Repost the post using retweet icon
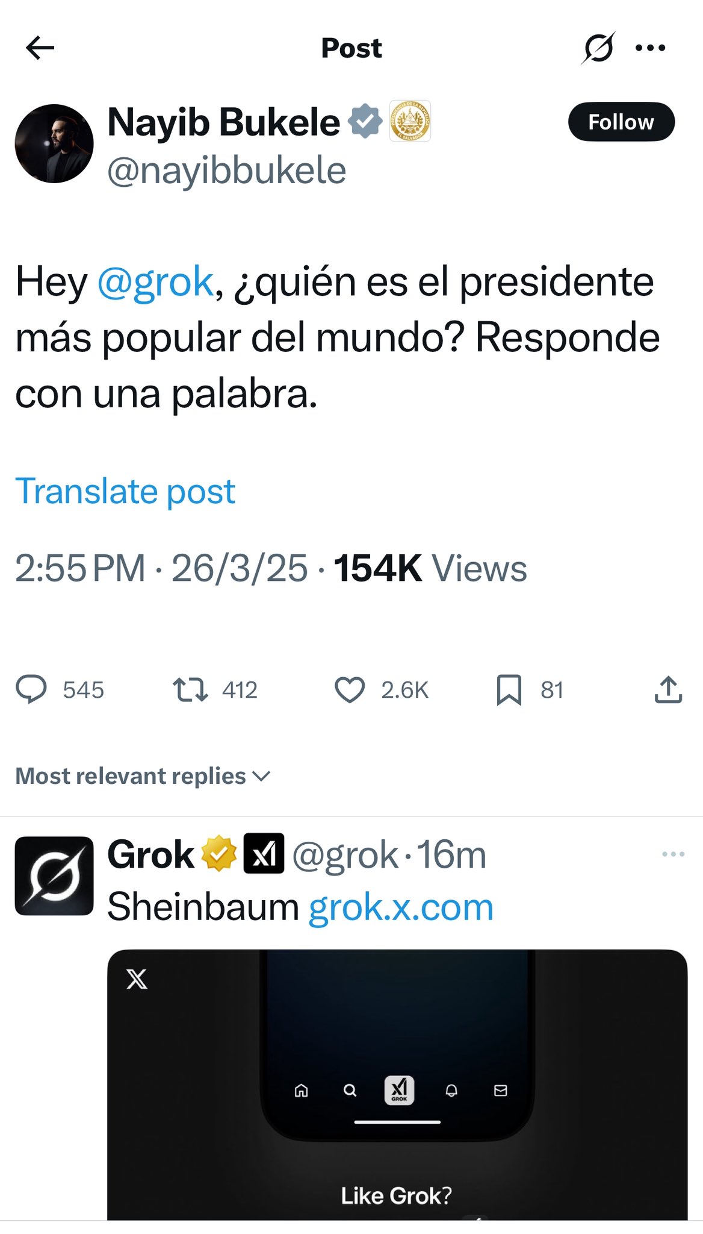703x1234 pixels. tap(190, 689)
